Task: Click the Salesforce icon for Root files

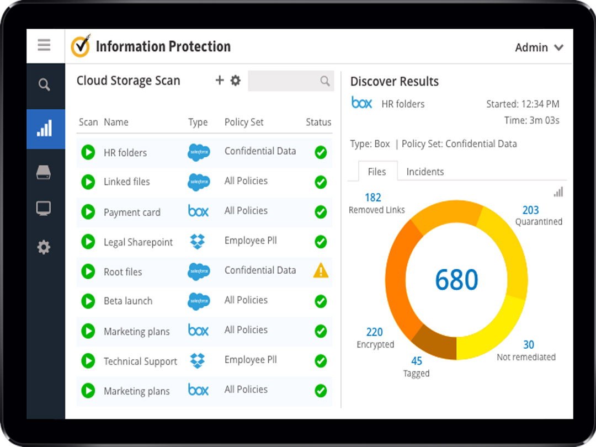Action: click(199, 272)
